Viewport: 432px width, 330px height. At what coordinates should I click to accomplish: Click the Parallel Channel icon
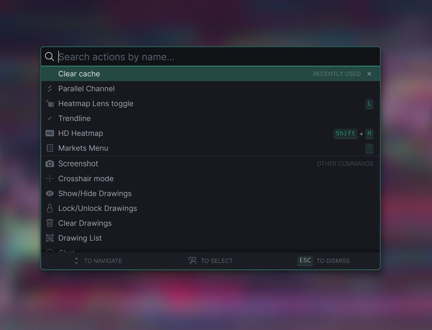(x=50, y=89)
